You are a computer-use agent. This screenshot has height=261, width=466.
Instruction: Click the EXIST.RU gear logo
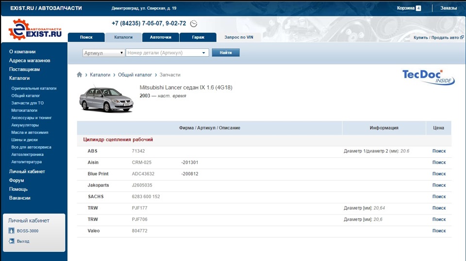click(x=35, y=30)
